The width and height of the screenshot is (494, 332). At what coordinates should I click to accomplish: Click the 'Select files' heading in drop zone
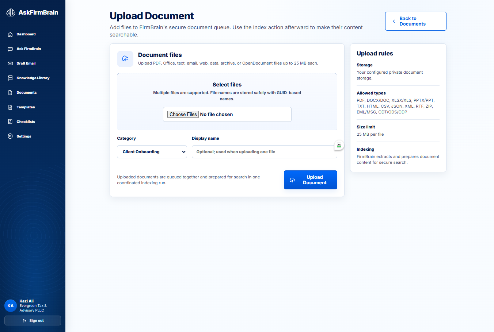pos(227,85)
